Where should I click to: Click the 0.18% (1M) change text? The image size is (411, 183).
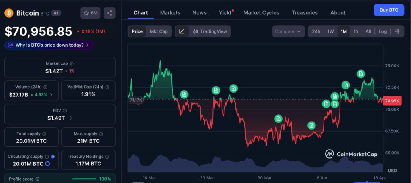91,31
